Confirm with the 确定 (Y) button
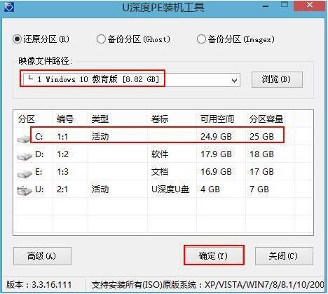This screenshot has width=328, height=294. (x=214, y=255)
